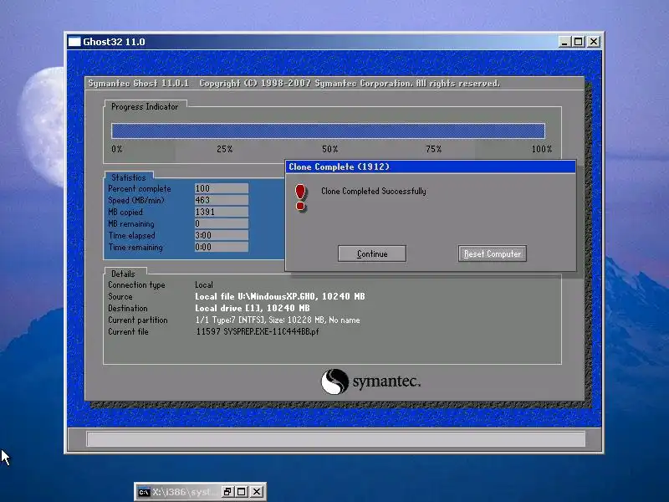
Task: Click the 25% progress label
Action: pos(224,149)
